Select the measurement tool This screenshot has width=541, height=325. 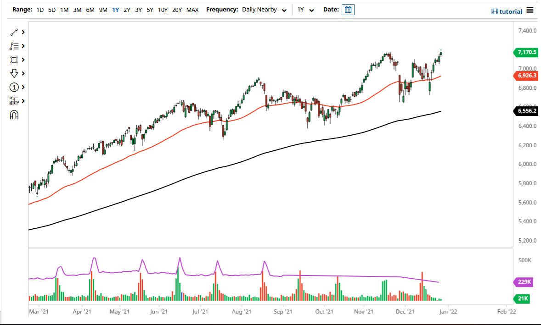coord(13,101)
